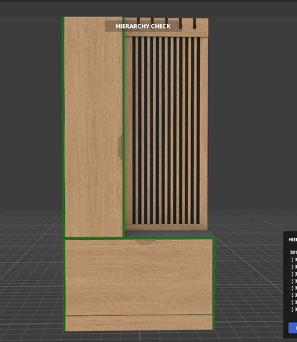Click the handle notch on the tall door

tap(120, 147)
